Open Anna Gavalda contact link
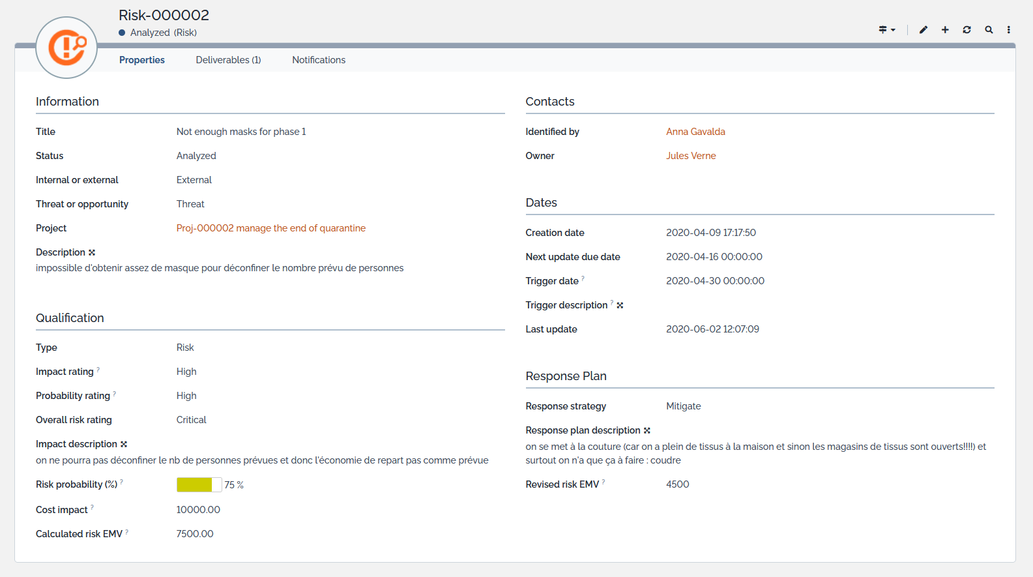This screenshot has width=1033, height=577. click(695, 132)
